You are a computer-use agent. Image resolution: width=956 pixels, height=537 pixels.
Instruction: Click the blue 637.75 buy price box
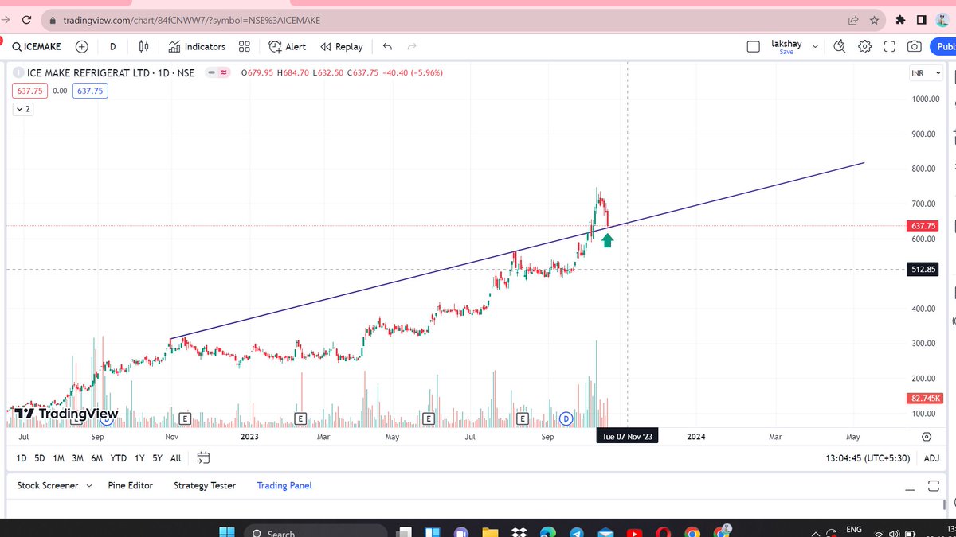(x=89, y=91)
